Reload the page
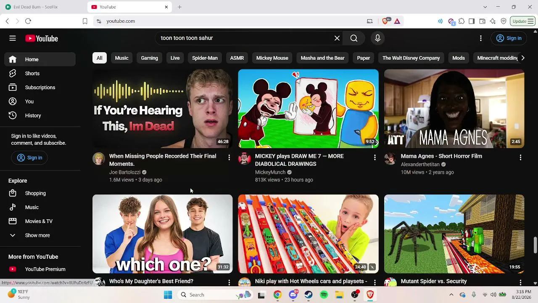 [28, 21]
